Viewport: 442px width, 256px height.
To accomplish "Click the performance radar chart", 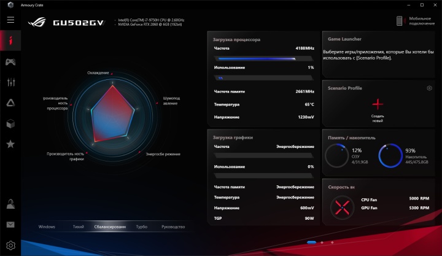I will [112, 116].
